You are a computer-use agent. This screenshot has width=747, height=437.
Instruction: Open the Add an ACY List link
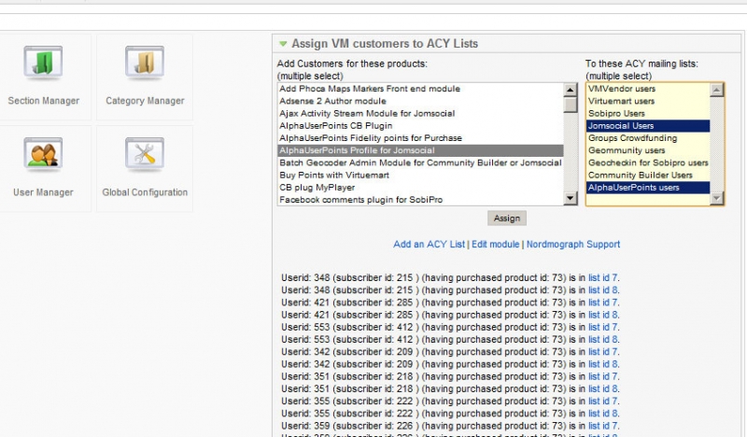(x=429, y=245)
